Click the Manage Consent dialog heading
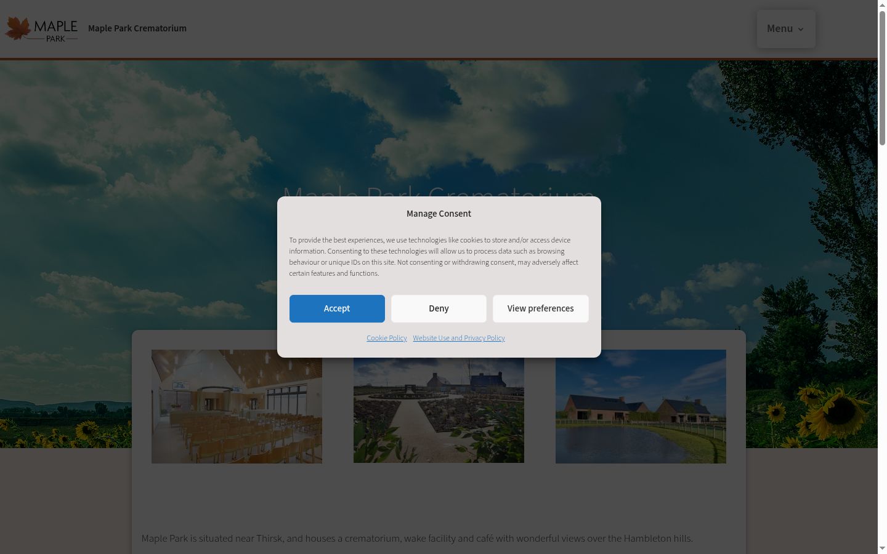This screenshot has width=887, height=554. [439, 214]
